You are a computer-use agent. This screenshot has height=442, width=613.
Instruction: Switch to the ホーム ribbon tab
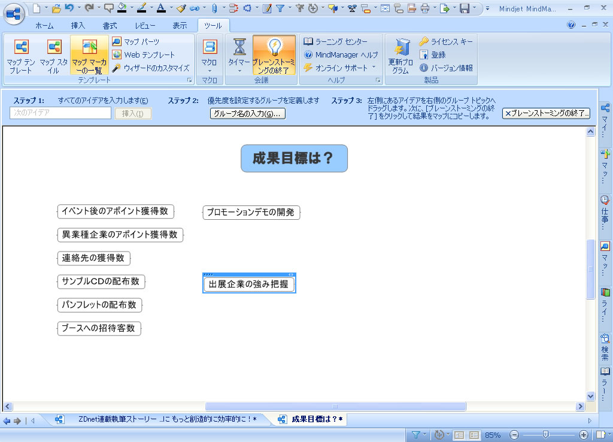click(x=44, y=26)
